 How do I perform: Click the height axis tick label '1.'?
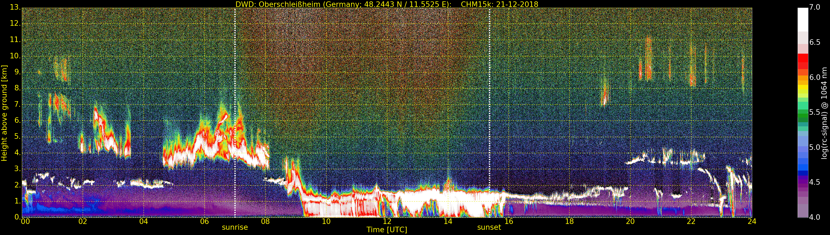tap(17, 201)
